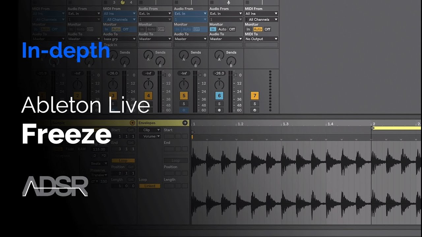Toggle the Linked envelope button
This screenshot has height=237, width=422.
click(149, 186)
